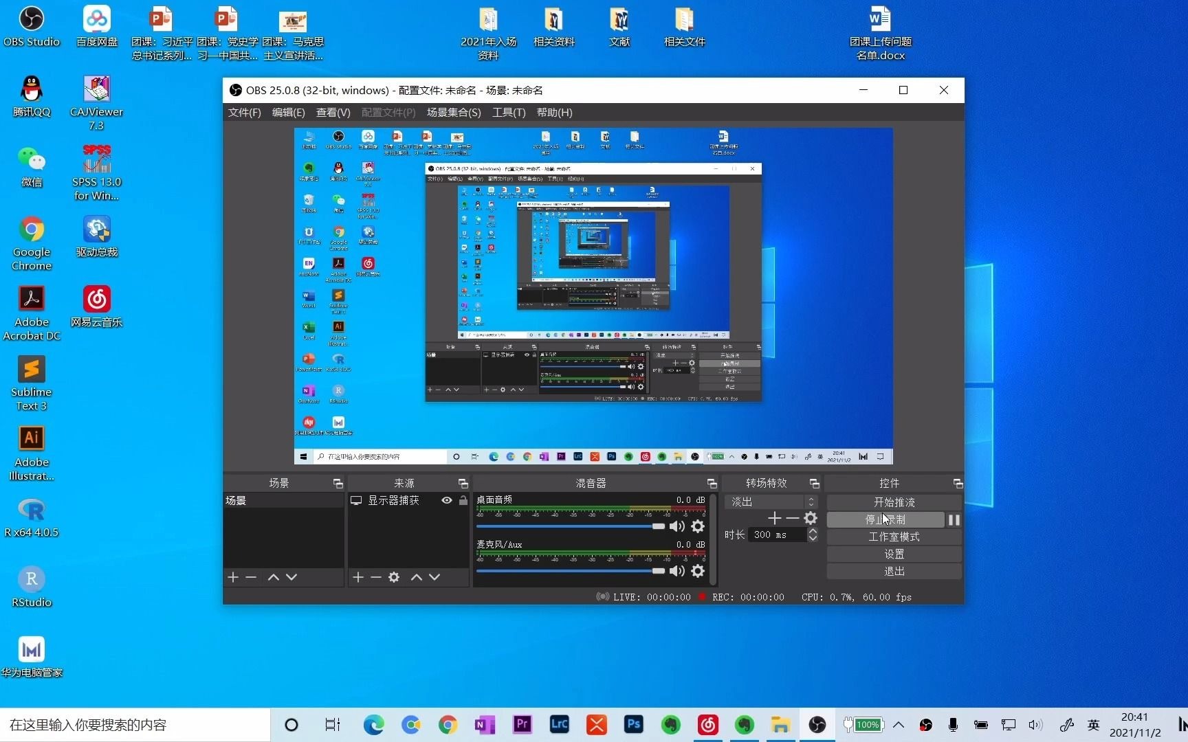This screenshot has width=1188, height=742.
Task: Pause recording with pause icon
Action: (954, 520)
